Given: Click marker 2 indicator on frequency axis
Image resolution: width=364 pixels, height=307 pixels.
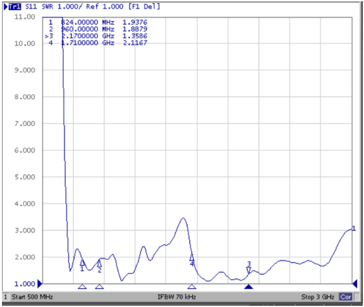Looking at the screenshot, I should pos(100,286).
